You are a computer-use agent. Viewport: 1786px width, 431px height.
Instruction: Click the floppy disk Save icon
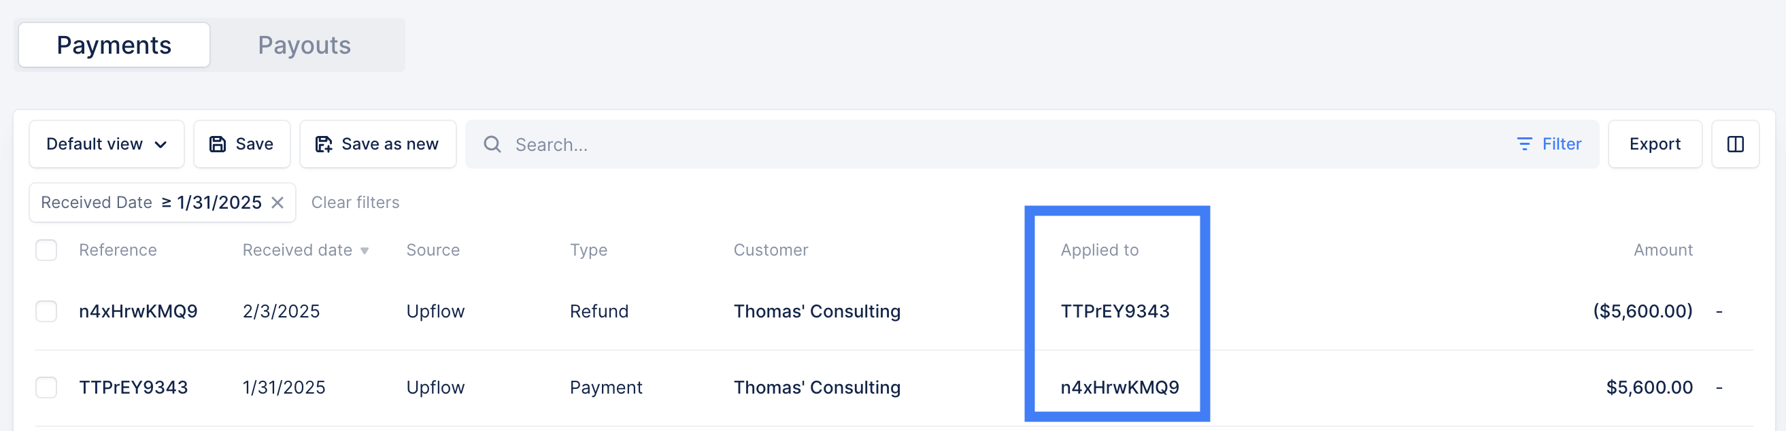pos(218,144)
